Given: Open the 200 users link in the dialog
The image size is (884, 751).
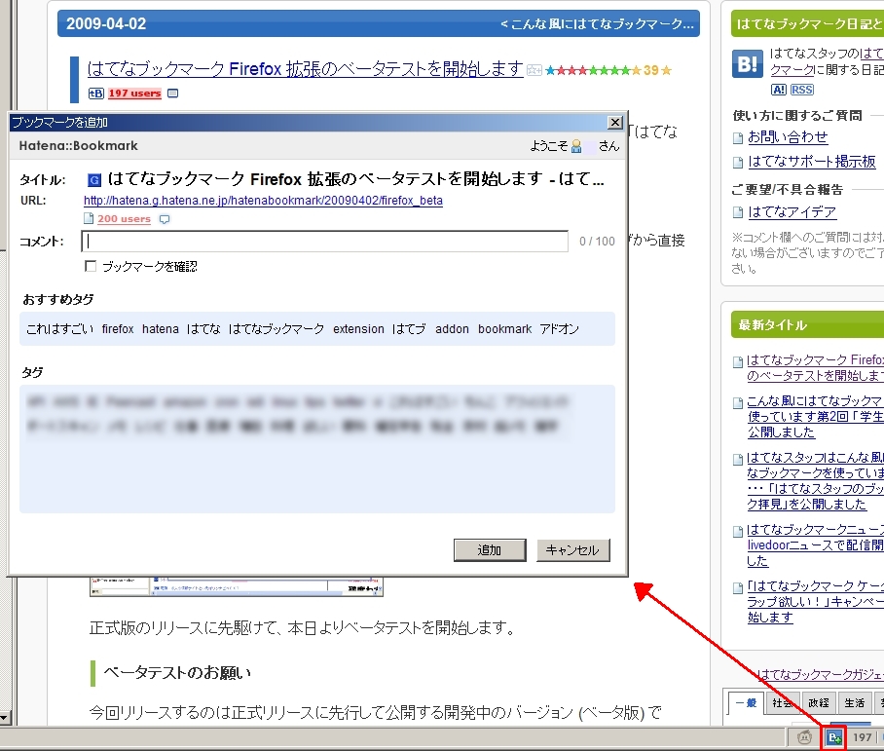Looking at the screenshot, I should click(x=124, y=219).
